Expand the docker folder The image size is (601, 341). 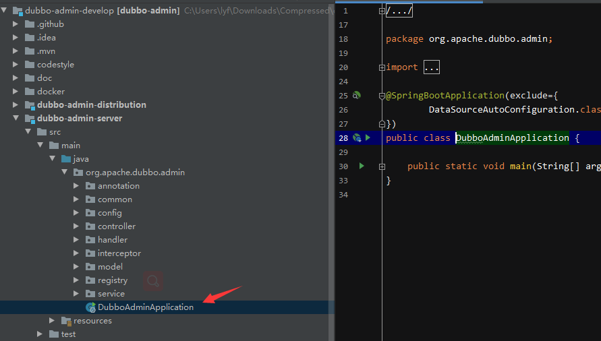16,91
